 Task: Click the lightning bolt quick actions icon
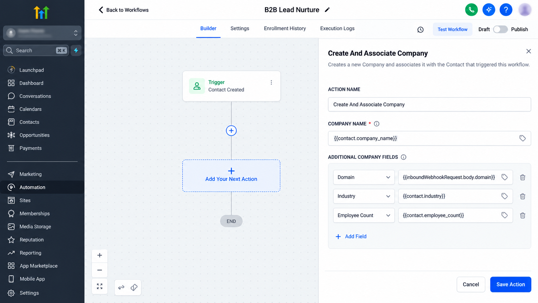pyautogui.click(x=76, y=50)
